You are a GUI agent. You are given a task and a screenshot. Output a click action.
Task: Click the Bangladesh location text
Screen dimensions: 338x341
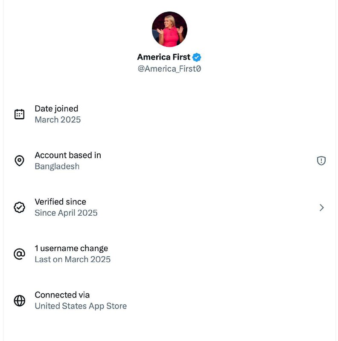click(x=57, y=166)
